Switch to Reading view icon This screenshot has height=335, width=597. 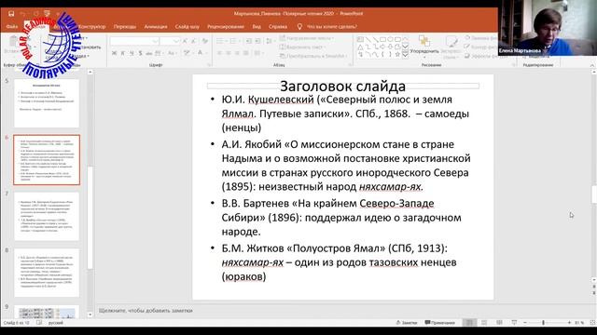[x=499, y=323]
